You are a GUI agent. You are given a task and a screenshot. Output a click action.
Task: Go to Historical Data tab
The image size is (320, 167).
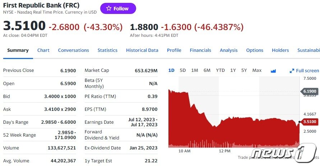click(x=142, y=50)
